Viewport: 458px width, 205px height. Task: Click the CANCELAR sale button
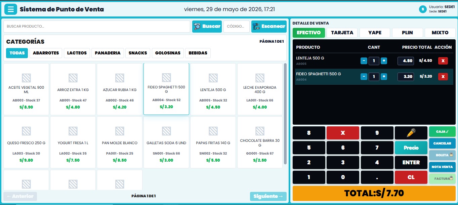tap(442, 143)
